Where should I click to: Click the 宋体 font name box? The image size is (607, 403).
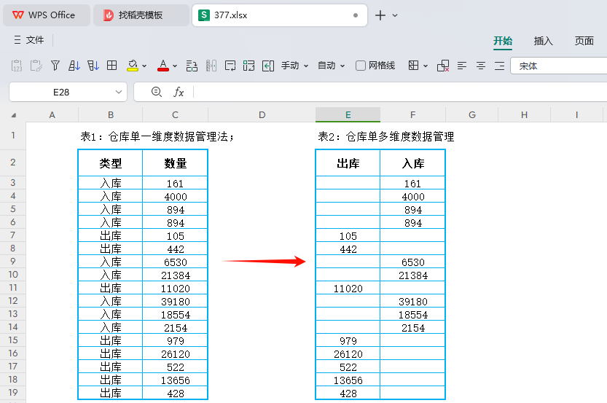tap(559, 66)
